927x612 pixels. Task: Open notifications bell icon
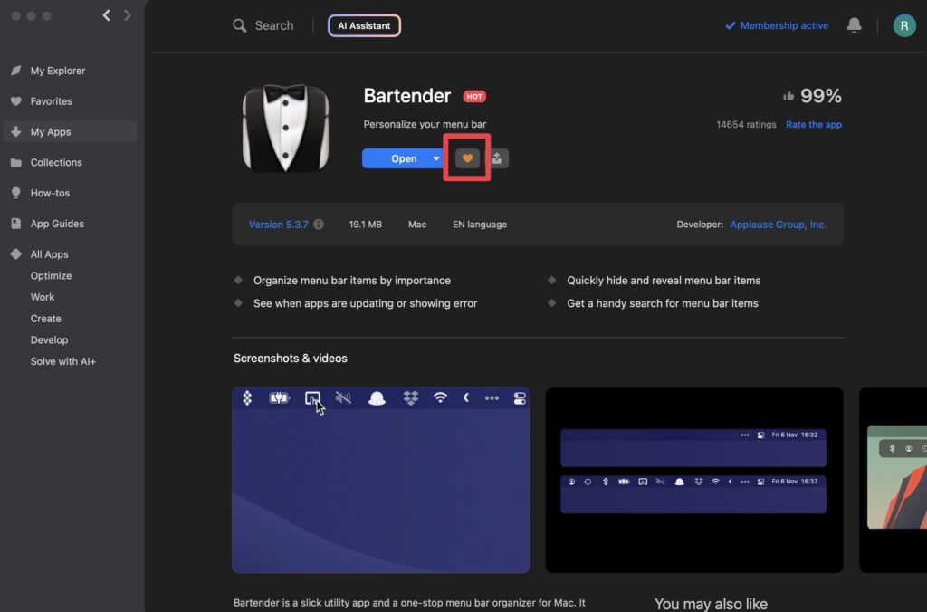[854, 24]
